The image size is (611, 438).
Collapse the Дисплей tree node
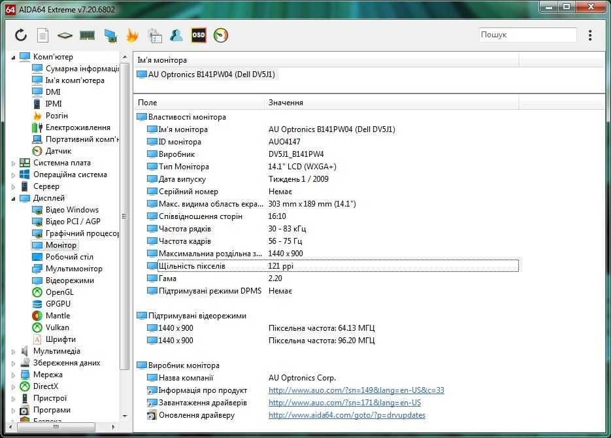point(13,198)
